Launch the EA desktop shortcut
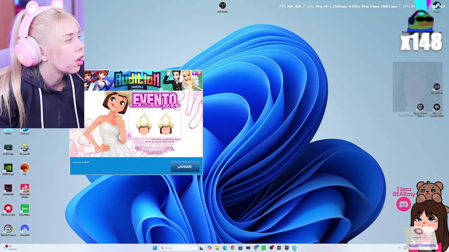The width and height of the screenshot is (449, 252). pyautogui.click(x=25, y=170)
